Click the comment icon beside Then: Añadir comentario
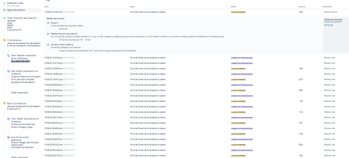 coord(8,119)
